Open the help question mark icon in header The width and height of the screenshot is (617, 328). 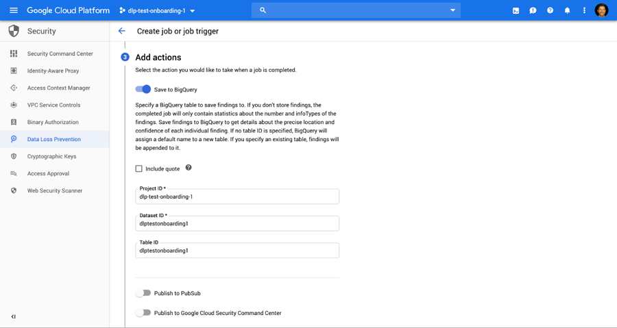[550, 10]
